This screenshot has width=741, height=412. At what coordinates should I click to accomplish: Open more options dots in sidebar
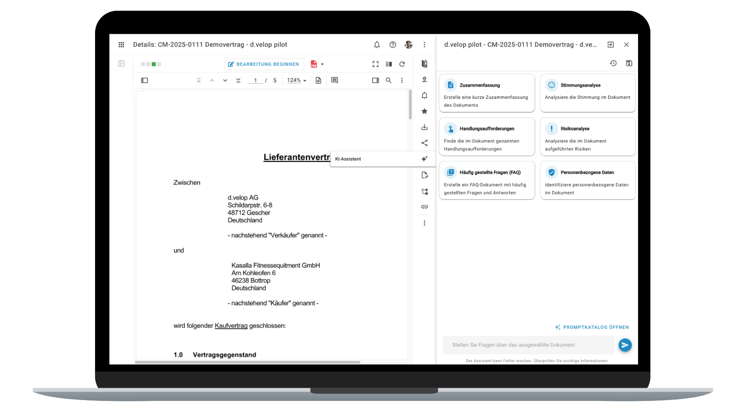pos(424,223)
